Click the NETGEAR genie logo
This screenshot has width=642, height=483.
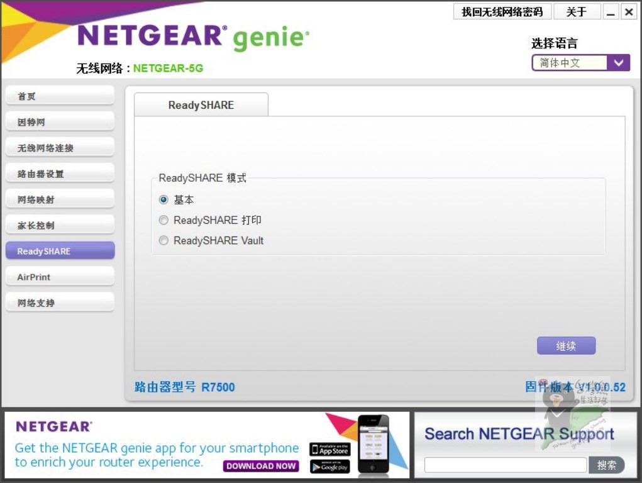click(x=193, y=37)
